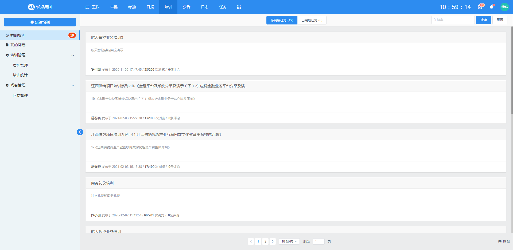The height and width of the screenshot is (250, 513).
Task: Collapse the 问卷管理 sidebar section
Action: pyautogui.click(x=72, y=85)
